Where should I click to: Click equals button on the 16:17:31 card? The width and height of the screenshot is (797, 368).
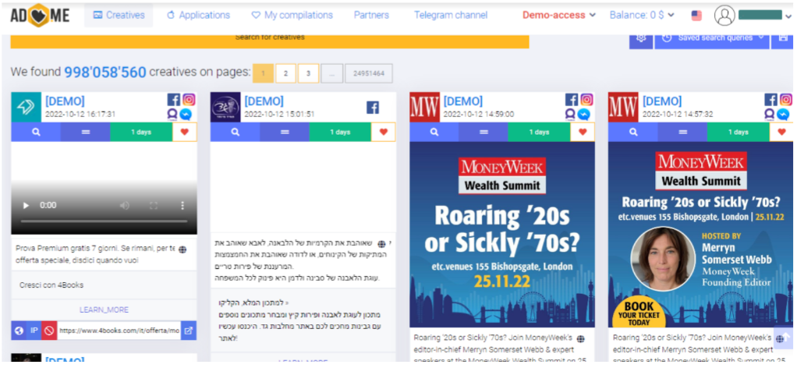coord(86,133)
